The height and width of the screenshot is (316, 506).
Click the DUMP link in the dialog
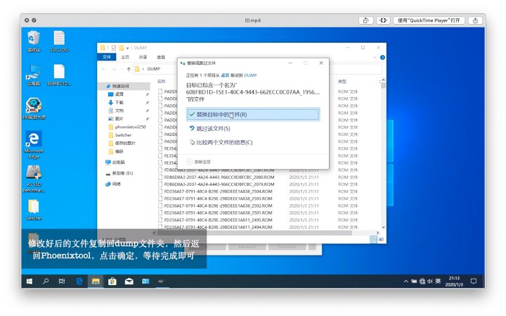click(x=250, y=74)
